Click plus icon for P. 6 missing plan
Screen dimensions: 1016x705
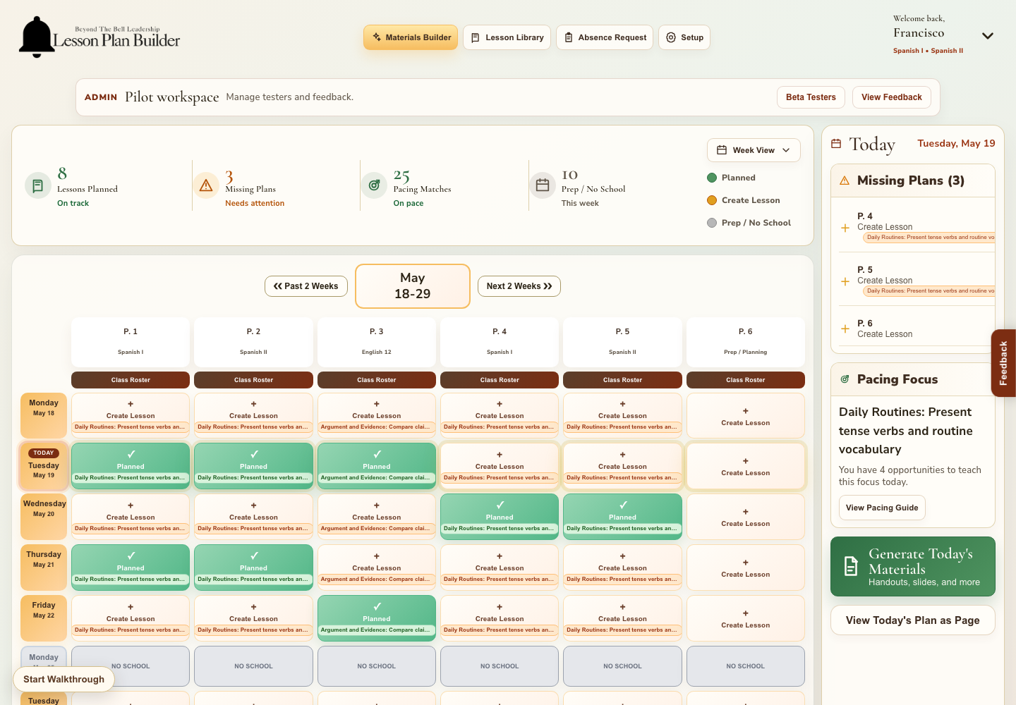(845, 329)
